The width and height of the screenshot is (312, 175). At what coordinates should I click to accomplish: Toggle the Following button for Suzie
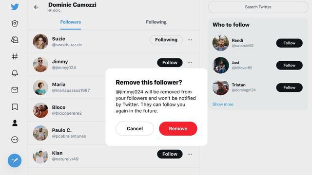(166, 40)
